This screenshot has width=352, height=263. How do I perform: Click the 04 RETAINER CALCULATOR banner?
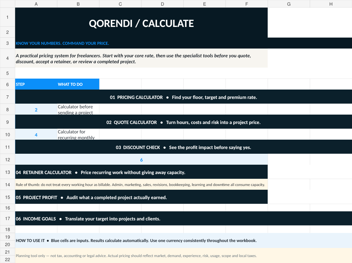141,172
